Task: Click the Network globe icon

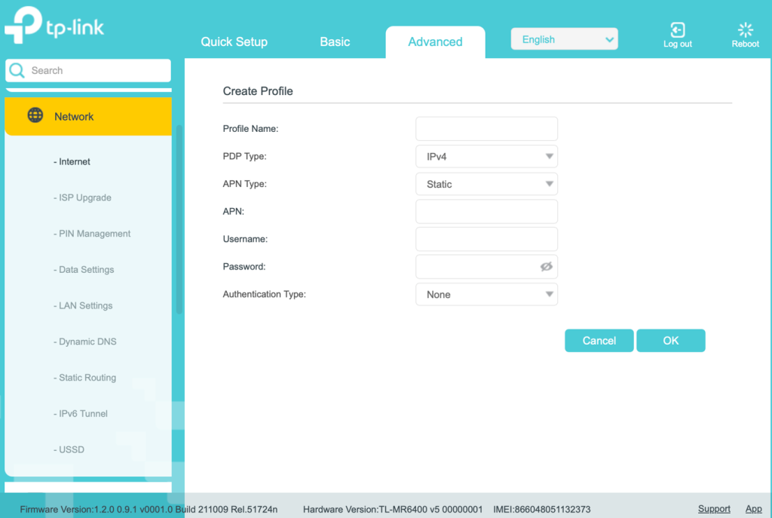Action: (x=35, y=116)
